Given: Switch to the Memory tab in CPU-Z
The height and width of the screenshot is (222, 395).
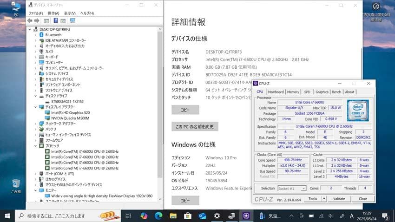Looking at the screenshot, I should pos(293,92).
